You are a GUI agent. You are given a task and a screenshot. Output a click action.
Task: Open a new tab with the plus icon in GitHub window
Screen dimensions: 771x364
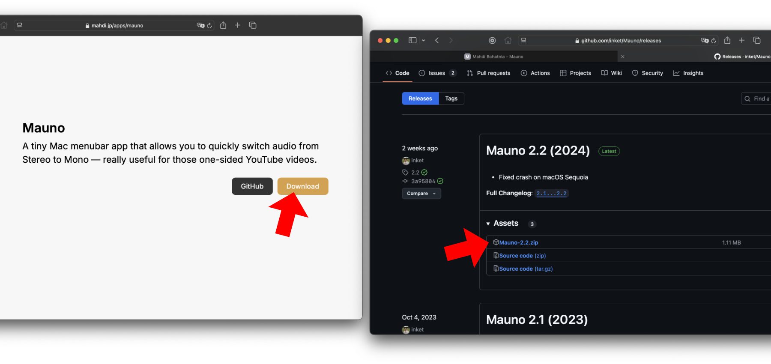742,40
